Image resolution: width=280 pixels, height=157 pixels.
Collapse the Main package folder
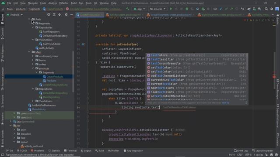tap(29, 52)
